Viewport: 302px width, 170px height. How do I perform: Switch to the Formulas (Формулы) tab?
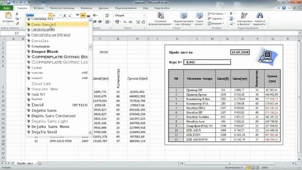click(x=86, y=8)
